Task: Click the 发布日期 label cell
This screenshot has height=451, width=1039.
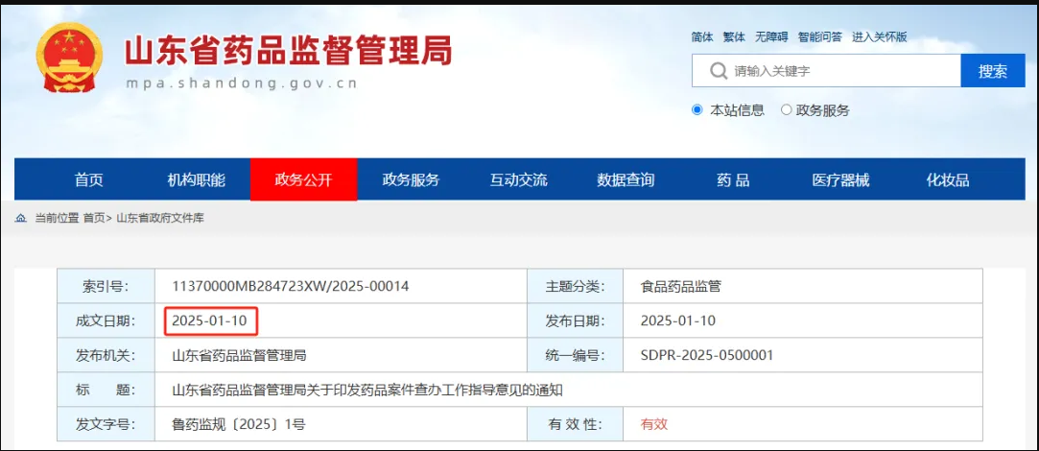Action: (x=576, y=321)
